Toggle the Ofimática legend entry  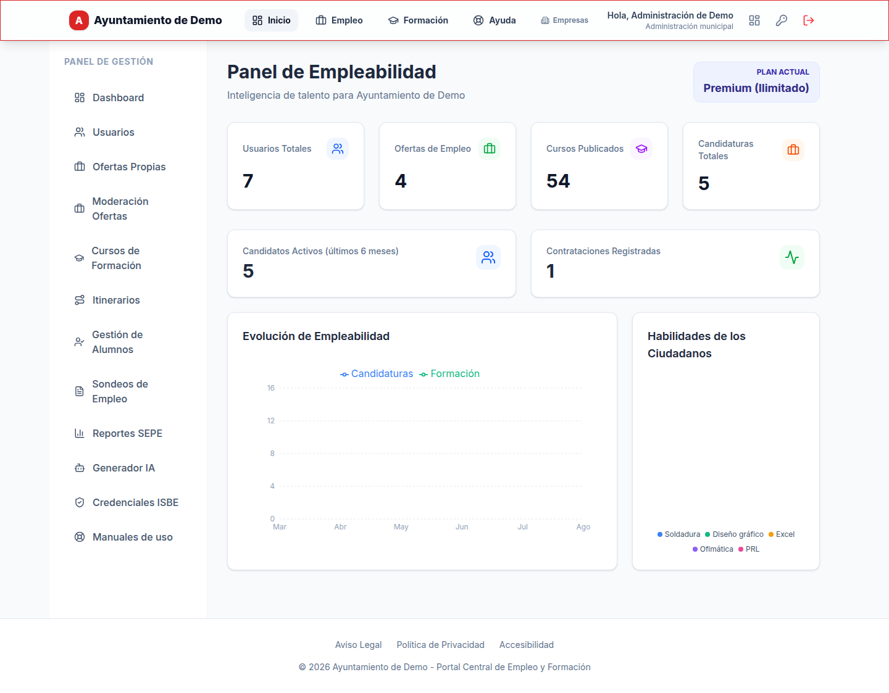[713, 549]
